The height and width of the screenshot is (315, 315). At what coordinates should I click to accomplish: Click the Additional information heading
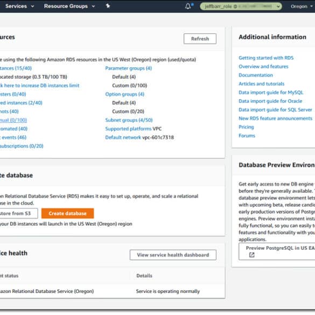[x=272, y=37]
